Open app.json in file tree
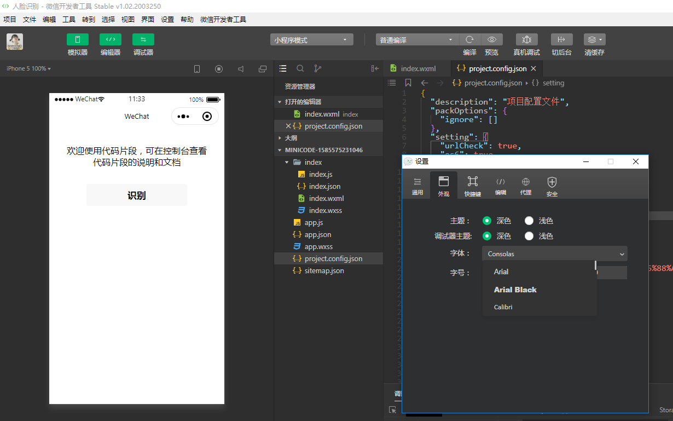The width and height of the screenshot is (673, 421). pyautogui.click(x=318, y=234)
